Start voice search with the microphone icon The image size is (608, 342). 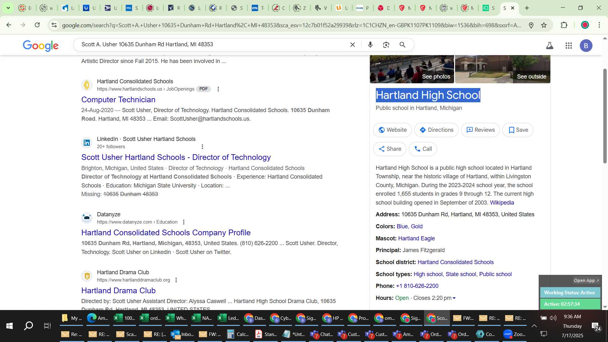point(370,45)
